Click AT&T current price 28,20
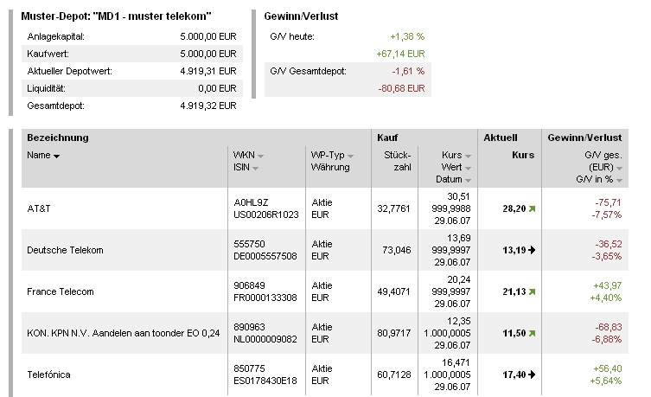This screenshot has height=397, width=651. pos(514,208)
